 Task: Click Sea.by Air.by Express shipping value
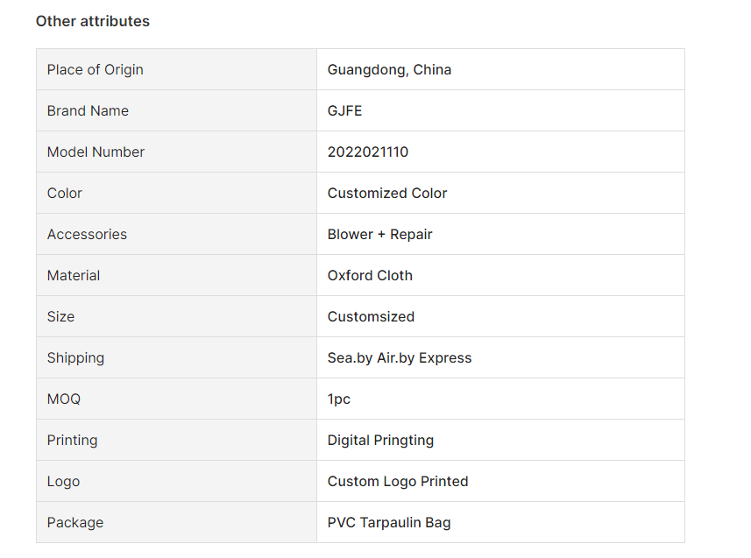(x=400, y=357)
